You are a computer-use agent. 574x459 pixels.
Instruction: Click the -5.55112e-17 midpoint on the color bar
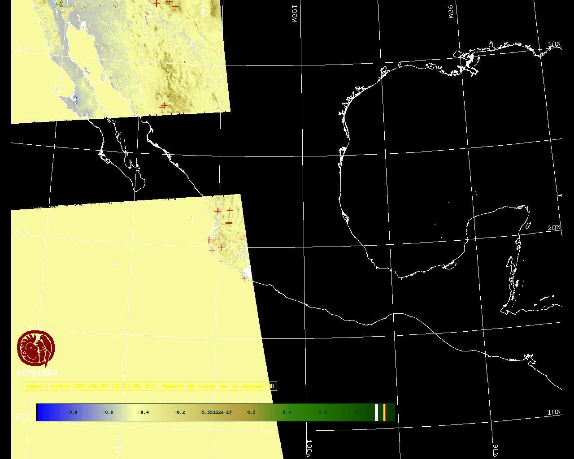(x=215, y=412)
